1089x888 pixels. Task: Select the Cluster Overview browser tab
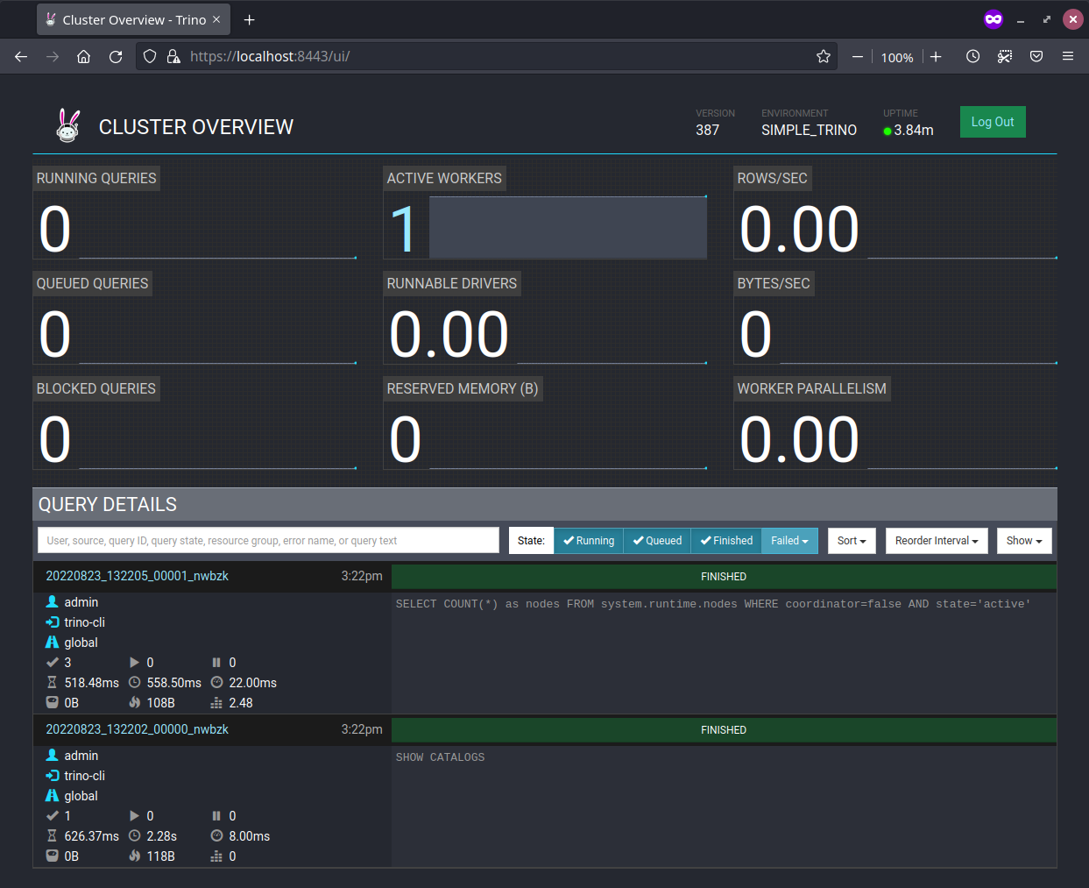[131, 18]
